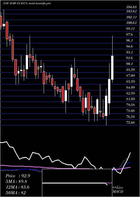Image resolution: width=140 pixels, height=197 pixels.
Task: Click the 91.6 price axis label
Action: tap(130, 58)
